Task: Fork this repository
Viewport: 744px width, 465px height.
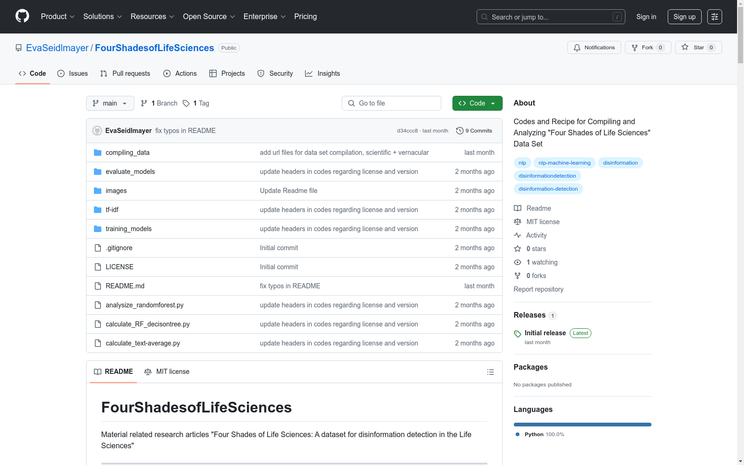Action: click(648, 47)
